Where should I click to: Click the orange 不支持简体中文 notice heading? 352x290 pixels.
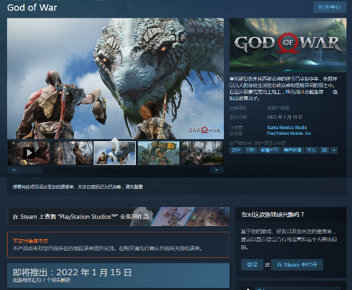point(30,241)
